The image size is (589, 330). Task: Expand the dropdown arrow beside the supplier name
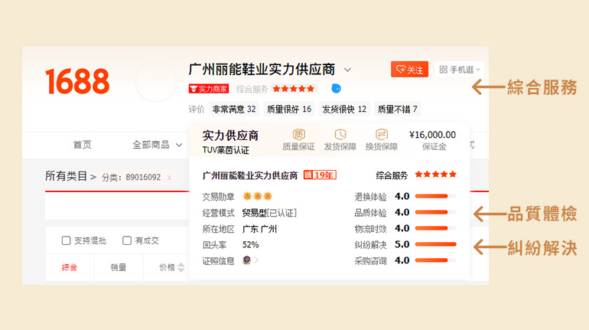[x=347, y=70]
